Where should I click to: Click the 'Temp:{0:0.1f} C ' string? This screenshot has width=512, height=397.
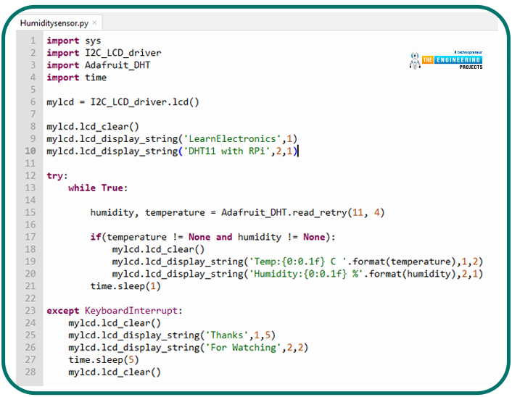(298, 262)
